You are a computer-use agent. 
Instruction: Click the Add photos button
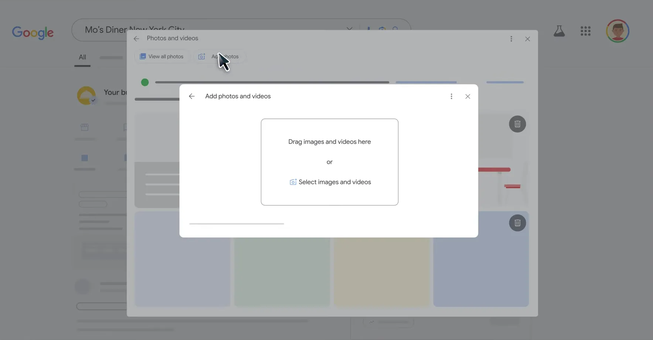(220, 56)
